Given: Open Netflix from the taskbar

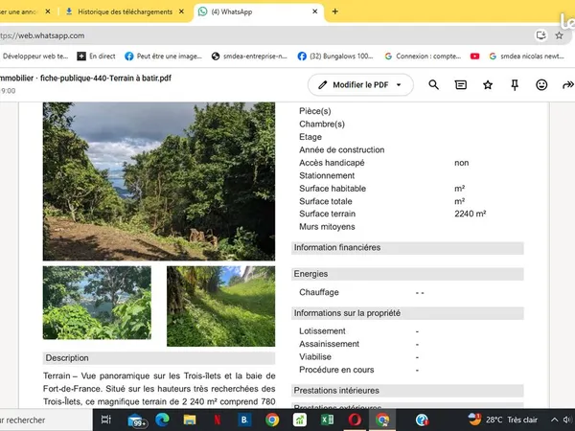Looking at the screenshot, I should tap(218, 420).
